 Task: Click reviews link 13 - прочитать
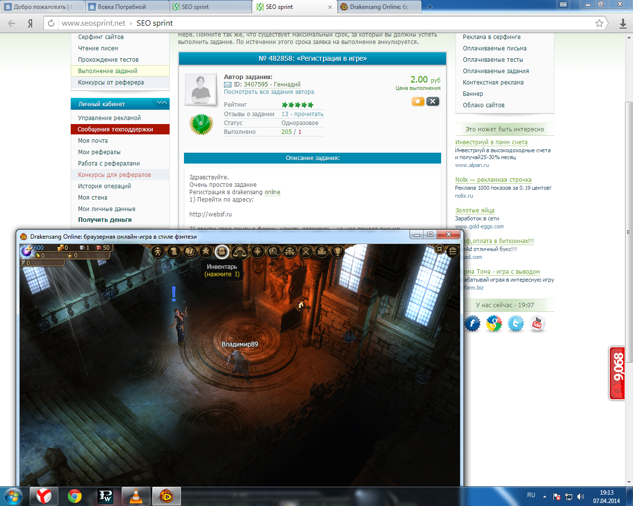coord(303,114)
